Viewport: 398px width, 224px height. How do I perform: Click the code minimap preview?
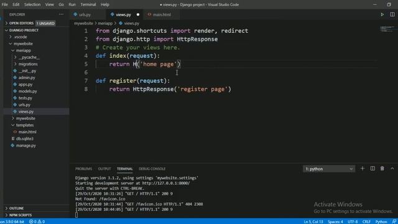click(x=387, y=29)
